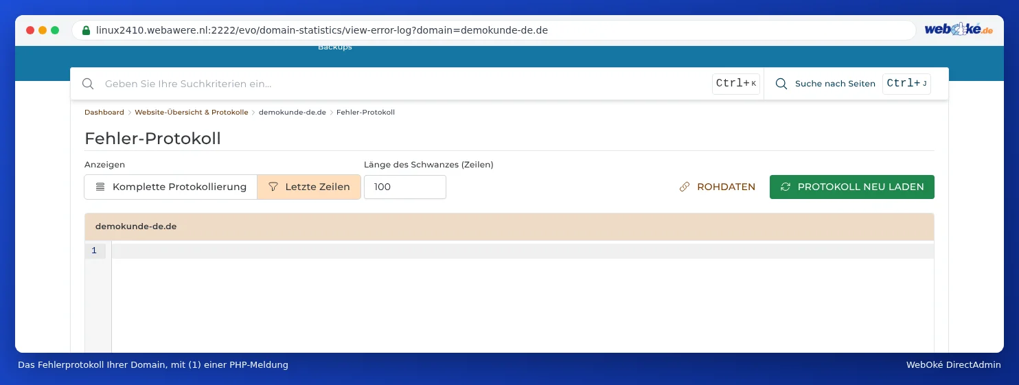1019x385 pixels.
Task: Click the search magnifier icon in the criteria bar
Action: click(x=88, y=84)
